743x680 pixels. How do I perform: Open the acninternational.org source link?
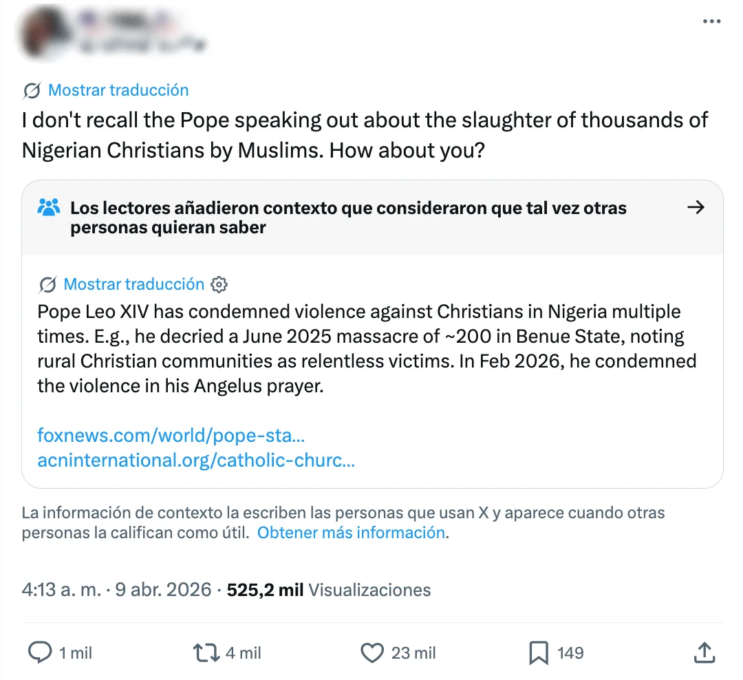click(x=196, y=460)
